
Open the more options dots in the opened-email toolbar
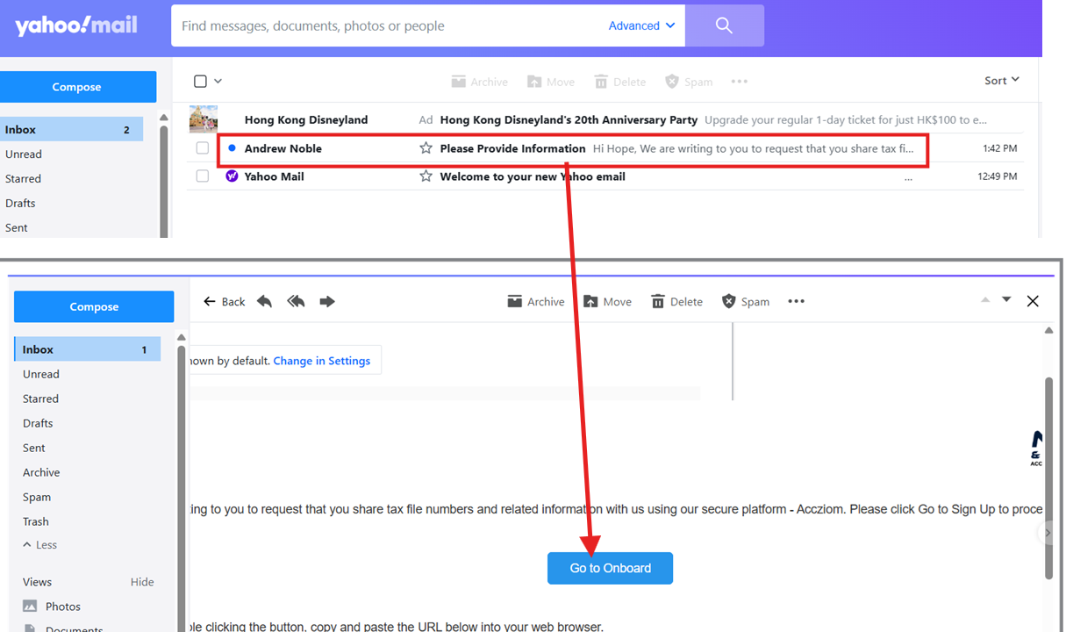coord(796,301)
